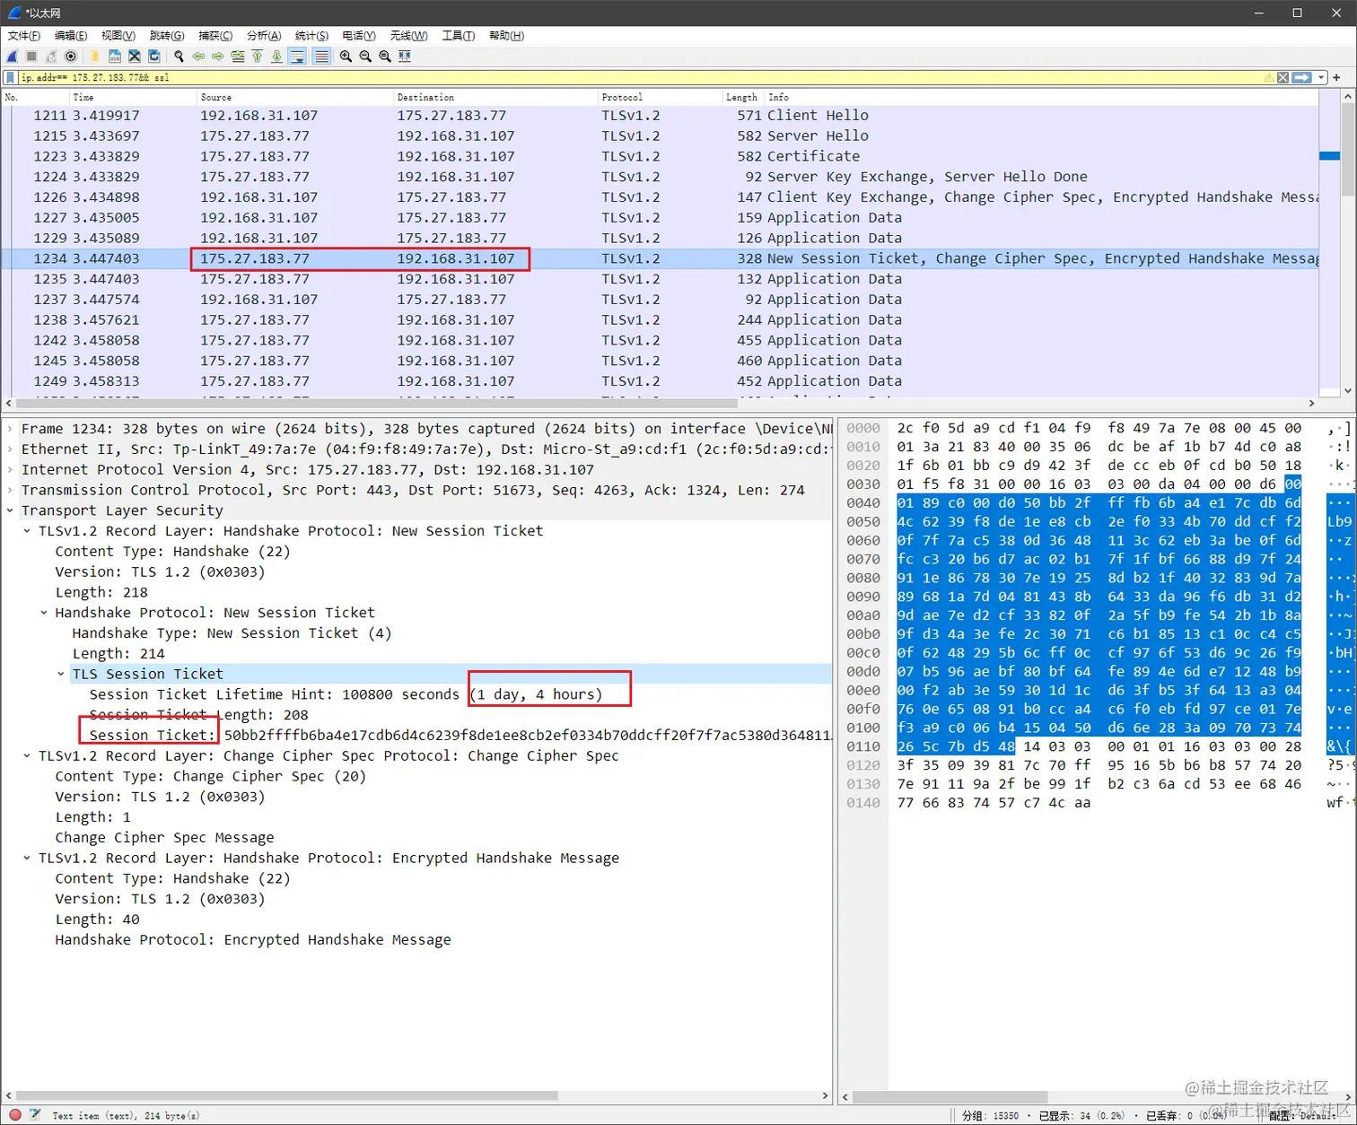Open display filter history dropdown

(1321, 78)
